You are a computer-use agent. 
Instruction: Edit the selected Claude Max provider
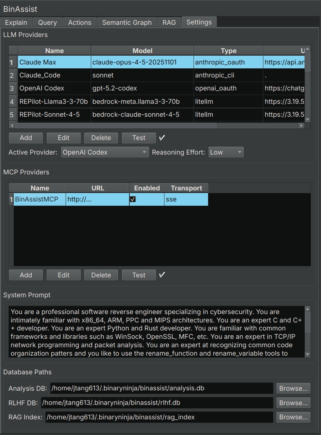(63, 138)
